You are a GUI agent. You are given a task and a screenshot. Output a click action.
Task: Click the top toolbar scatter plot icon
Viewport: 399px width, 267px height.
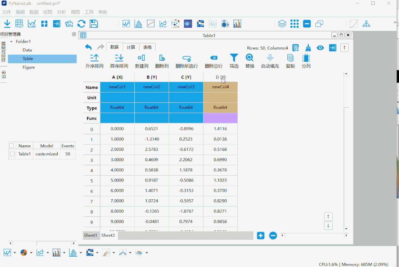pos(163,24)
